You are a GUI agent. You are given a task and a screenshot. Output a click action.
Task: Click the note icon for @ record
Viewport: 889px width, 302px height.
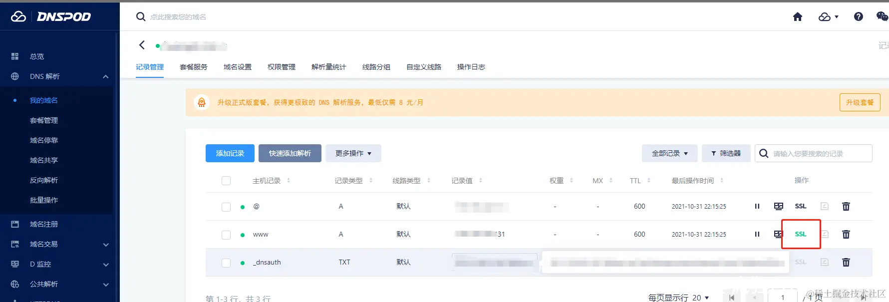pyautogui.click(x=825, y=206)
